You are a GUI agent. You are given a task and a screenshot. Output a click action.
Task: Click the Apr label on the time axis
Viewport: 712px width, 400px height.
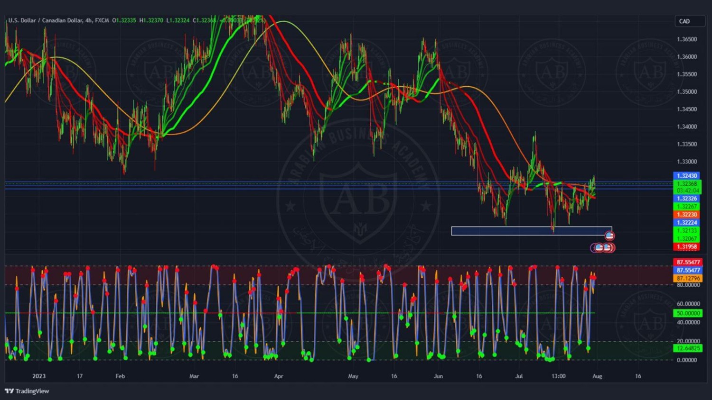point(279,376)
